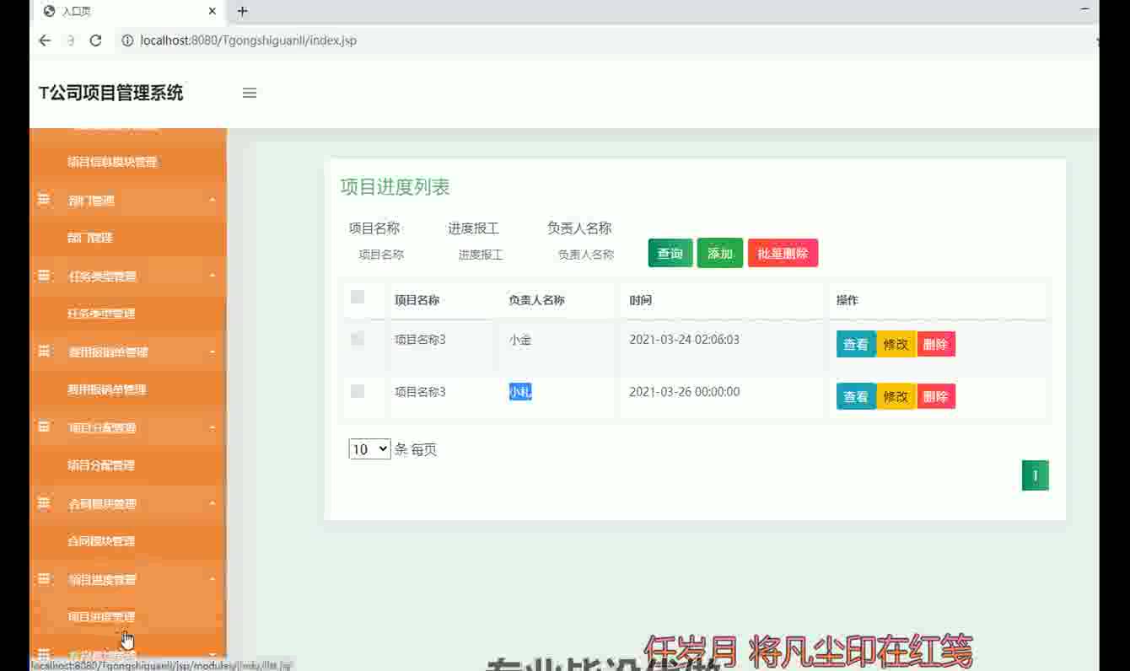The height and width of the screenshot is (671, 1130).
Task: Collapse the 部门管理 section using its chevron
Action: click(x=213, y=201)
